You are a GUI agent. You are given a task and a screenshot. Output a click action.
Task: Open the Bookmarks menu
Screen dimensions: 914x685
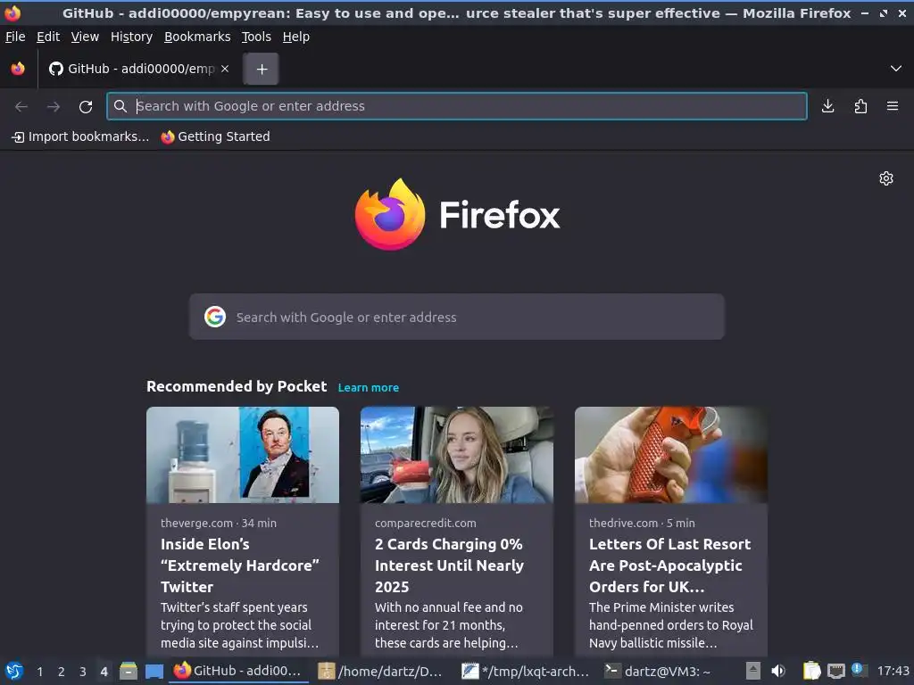pyautogui.click(x=197, y=37)
